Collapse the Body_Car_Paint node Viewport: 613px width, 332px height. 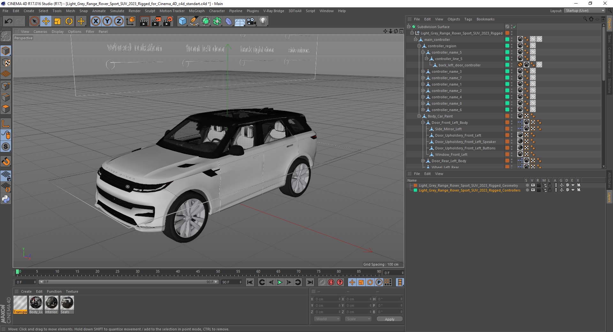pyautogui.click(x=419, y=116)
